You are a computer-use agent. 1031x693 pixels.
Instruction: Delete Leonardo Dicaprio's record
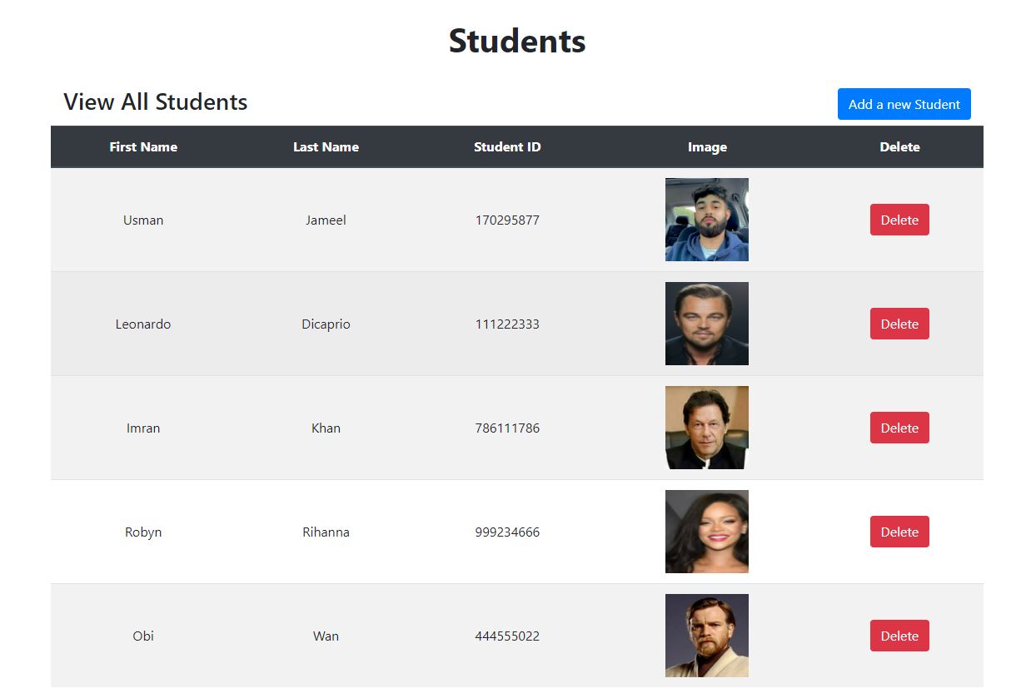(899, 324)
